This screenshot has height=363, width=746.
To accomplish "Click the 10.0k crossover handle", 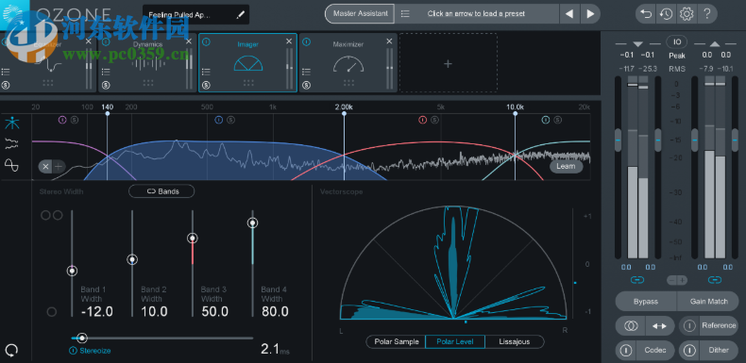I will (x=515, y=114).
